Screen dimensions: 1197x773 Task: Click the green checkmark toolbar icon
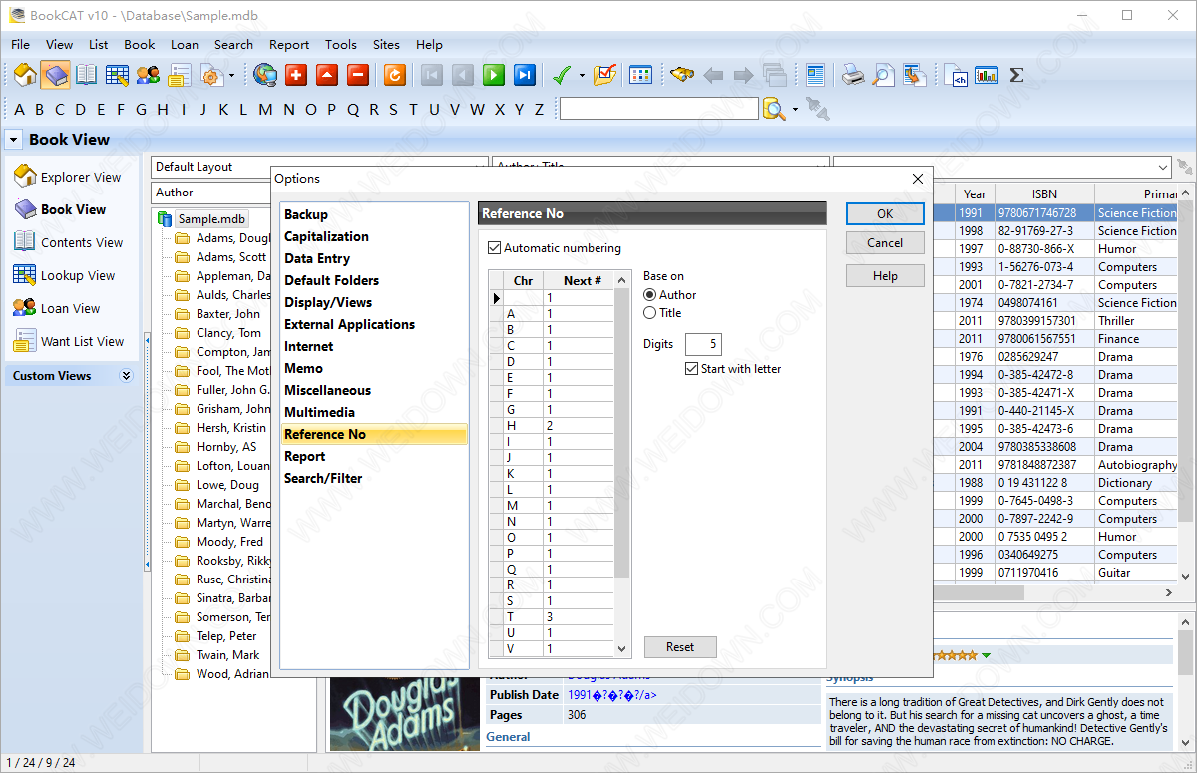(561, 75)
